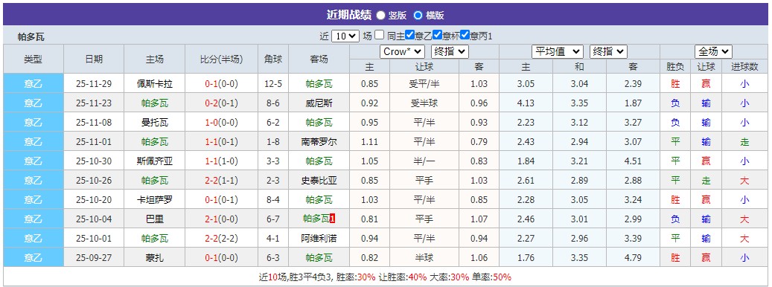Click the 帕多瓦 team name heading
The height and width of the screenshot is (287, 772).
click(31, 37)
